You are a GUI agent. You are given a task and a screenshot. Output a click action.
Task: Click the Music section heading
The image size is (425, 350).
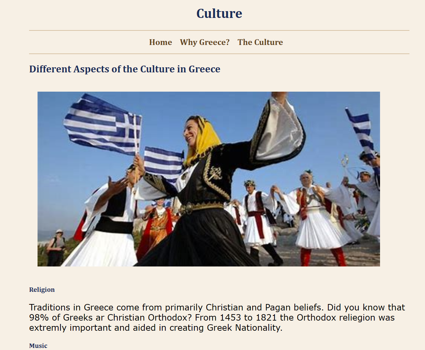(38, 346)
